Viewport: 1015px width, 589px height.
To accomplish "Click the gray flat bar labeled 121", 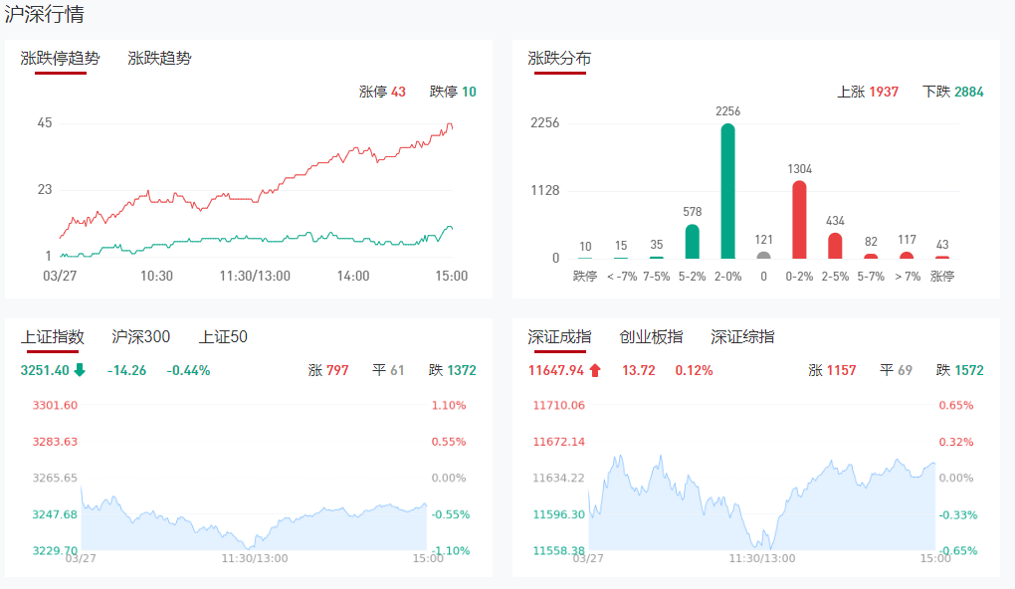I will [x=763, y=255].
